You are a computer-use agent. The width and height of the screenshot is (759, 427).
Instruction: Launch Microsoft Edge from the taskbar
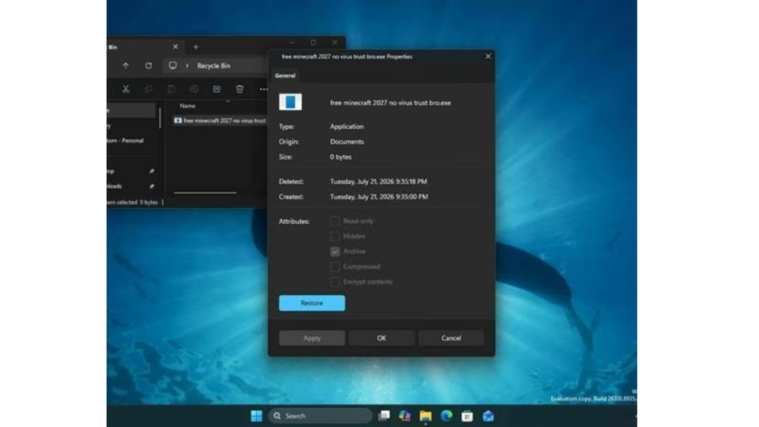(446, 416)
